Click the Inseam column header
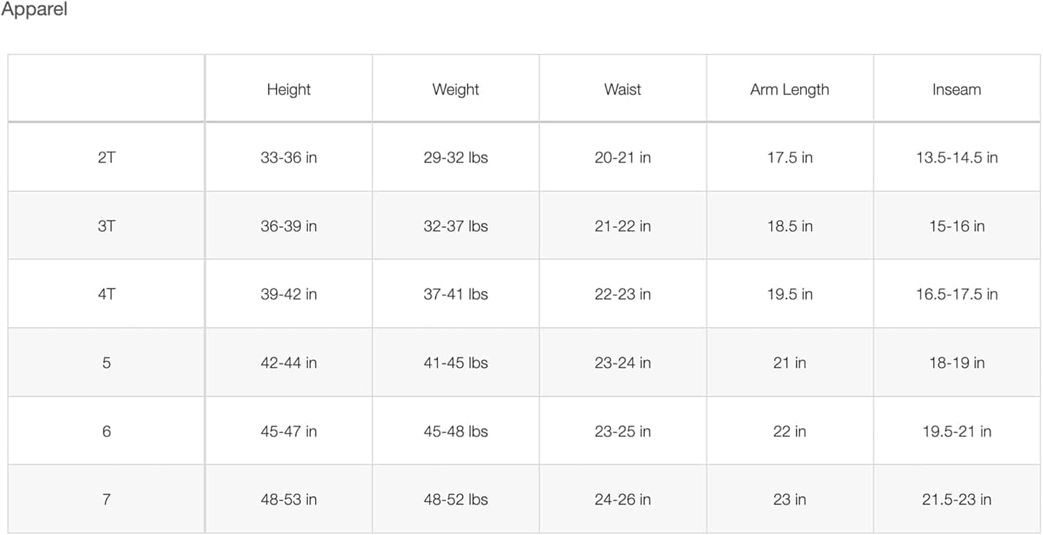The width and height of the screenshot is (1043, 535). [x=956, y=90]
